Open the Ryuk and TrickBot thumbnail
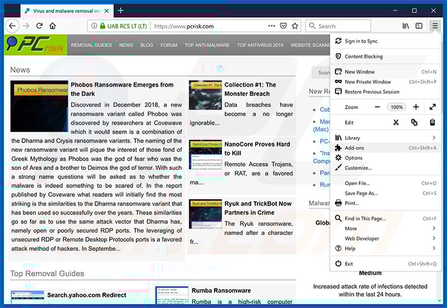The height and width of the screenshot is (308, 447). tap(205, 214)
